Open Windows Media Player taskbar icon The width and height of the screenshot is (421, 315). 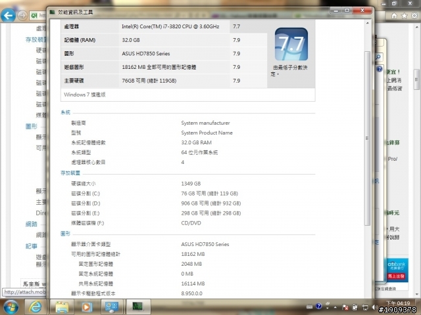tap(86, 307)
